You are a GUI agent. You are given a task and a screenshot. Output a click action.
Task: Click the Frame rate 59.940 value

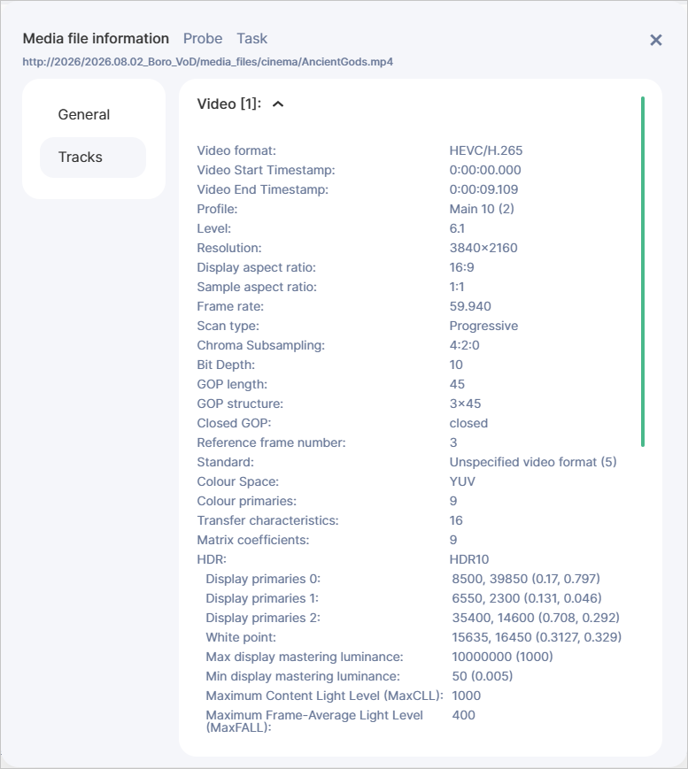[x=470, y=306]
